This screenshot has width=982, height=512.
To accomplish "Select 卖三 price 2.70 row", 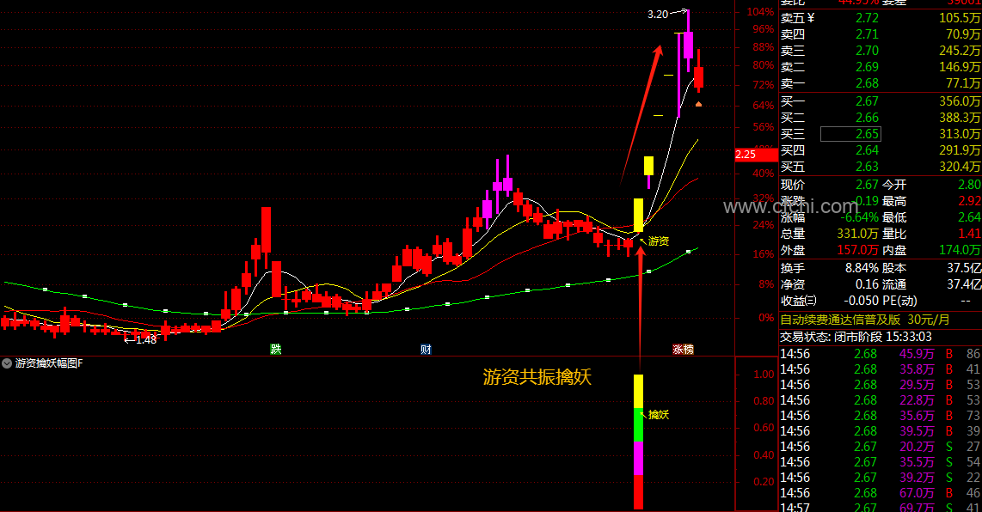I will coord(880,51).
